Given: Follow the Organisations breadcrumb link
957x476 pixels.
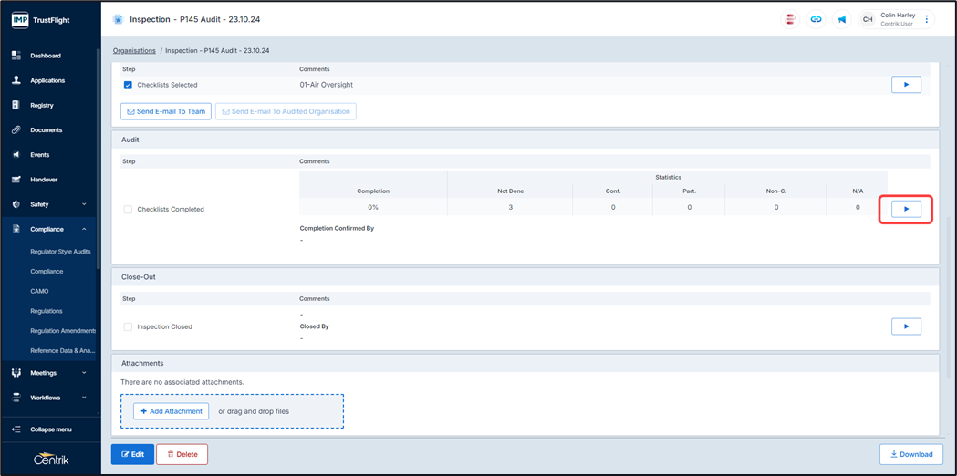Looking at the screenshot, I should (x=134, y=51).
